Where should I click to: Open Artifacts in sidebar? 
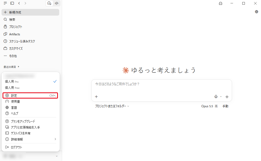pyautogui.click(x=30, y=34)
